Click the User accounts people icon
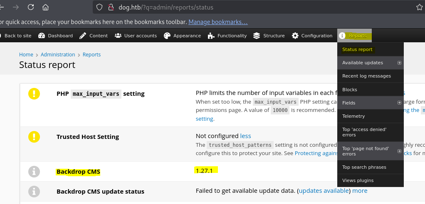 pos(118,36)
